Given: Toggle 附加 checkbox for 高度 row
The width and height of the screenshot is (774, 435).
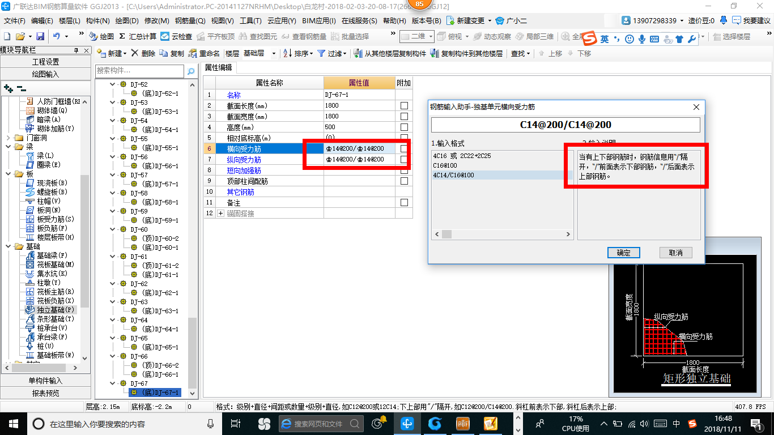Looking at the screenshot, I should pyautogui.click(x=404, y=127).
